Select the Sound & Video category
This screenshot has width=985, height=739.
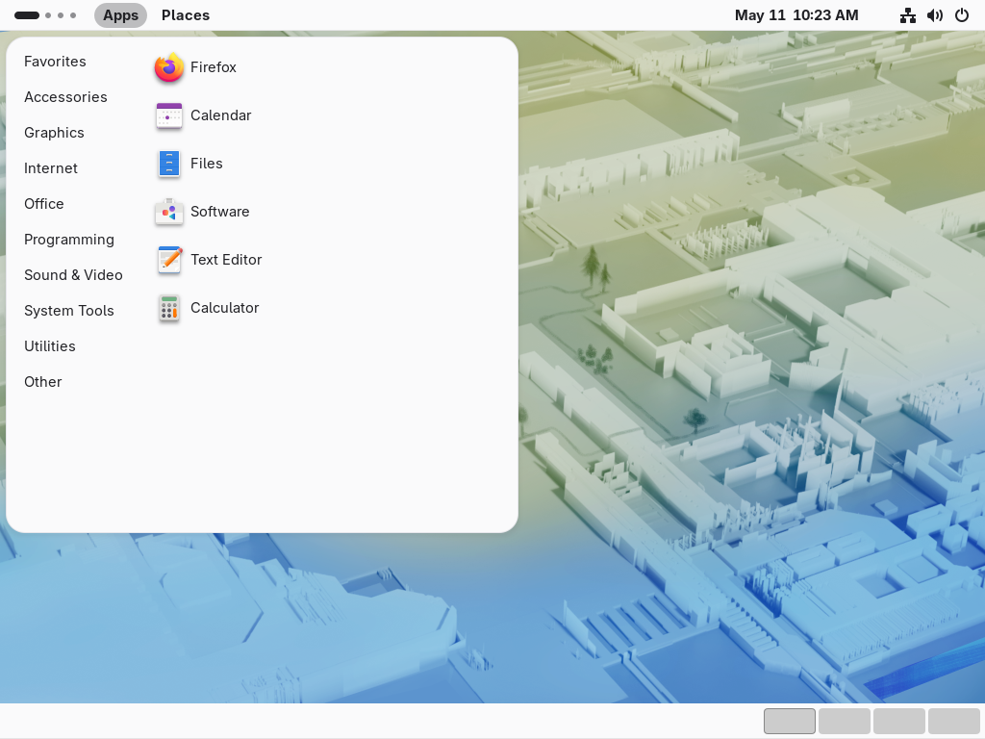click(x=73, y=275)
